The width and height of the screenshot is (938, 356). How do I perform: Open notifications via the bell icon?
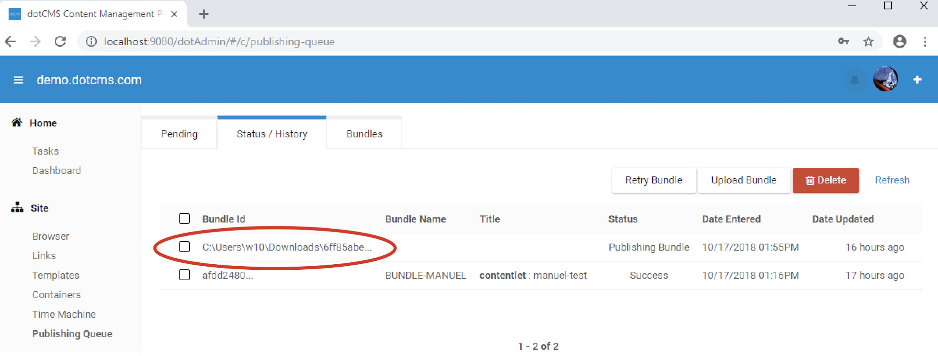(x=854, y=79)
